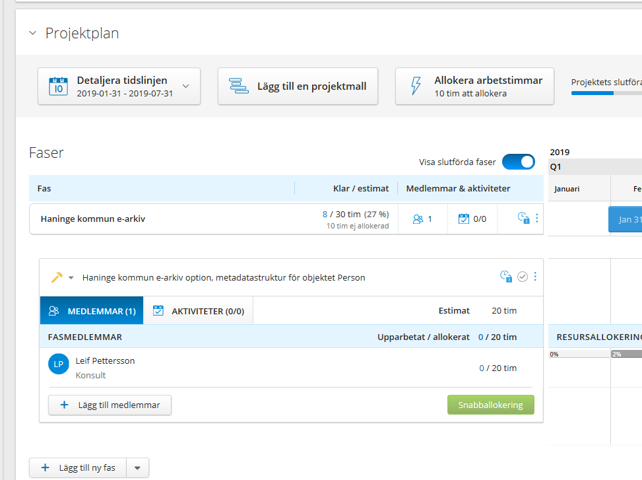Click Lägg till ny fas button
Viewport: 642px width, 480px height.
tap(79, 467)
